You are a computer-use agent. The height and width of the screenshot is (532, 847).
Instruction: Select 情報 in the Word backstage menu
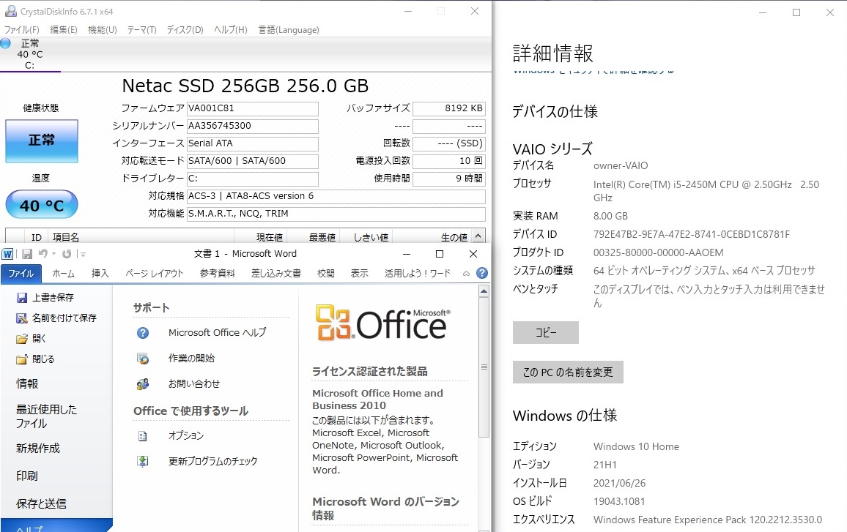click(x=27, y=383)
